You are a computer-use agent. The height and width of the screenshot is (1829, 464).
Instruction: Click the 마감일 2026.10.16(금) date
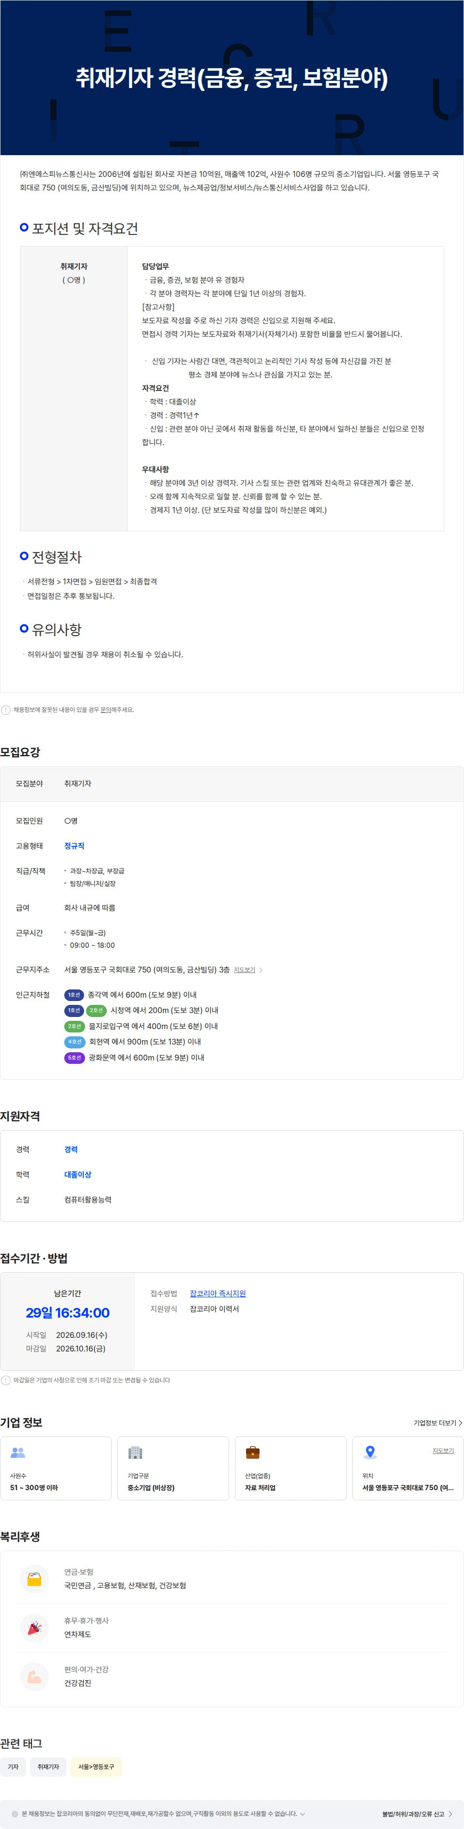click(x=80, y=1349)
